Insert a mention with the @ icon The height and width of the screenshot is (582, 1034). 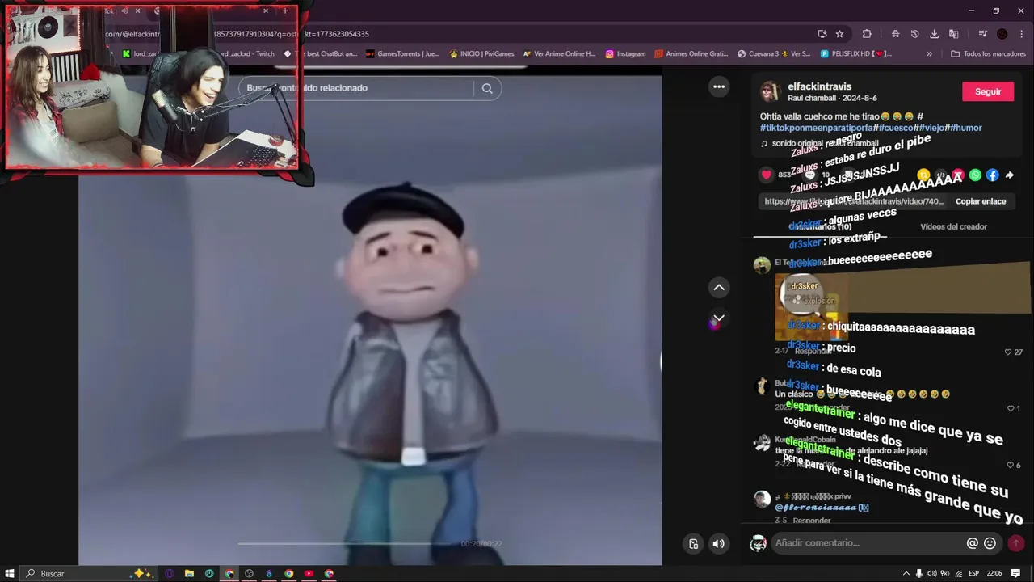pos(973,543)
